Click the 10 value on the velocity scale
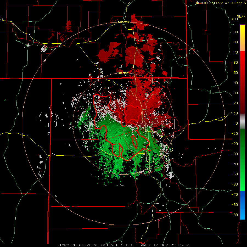Viewport: 247px width, 247px height. [236, 113]
